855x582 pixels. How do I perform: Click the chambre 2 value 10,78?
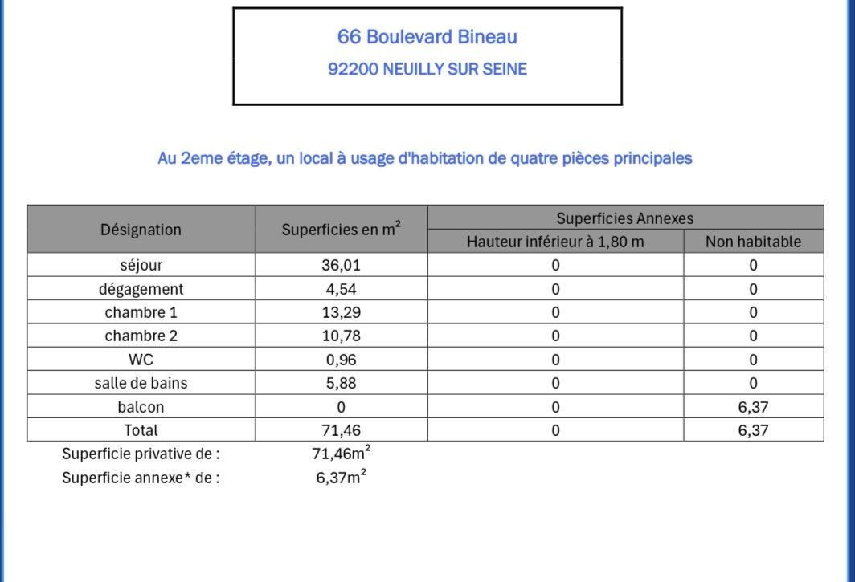tap(341, 336)
